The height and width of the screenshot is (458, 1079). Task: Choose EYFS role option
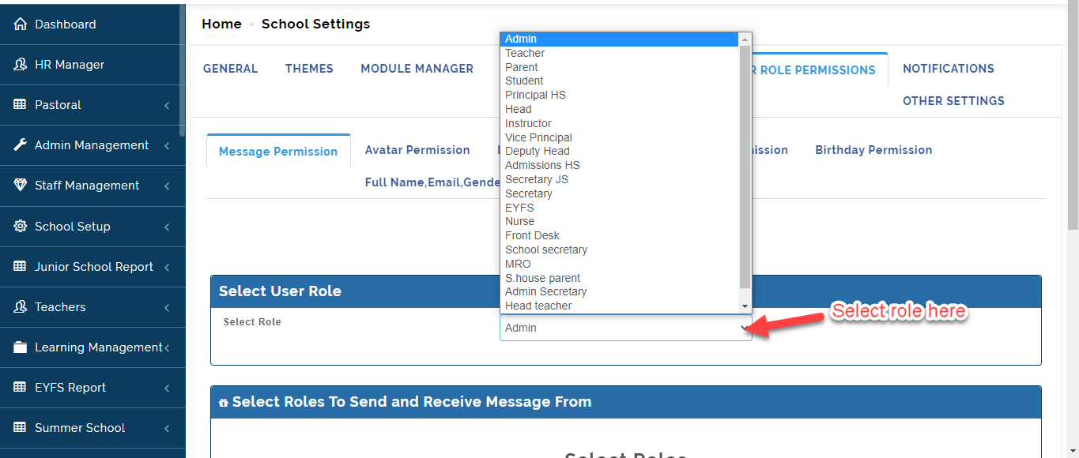pos(619,208)
